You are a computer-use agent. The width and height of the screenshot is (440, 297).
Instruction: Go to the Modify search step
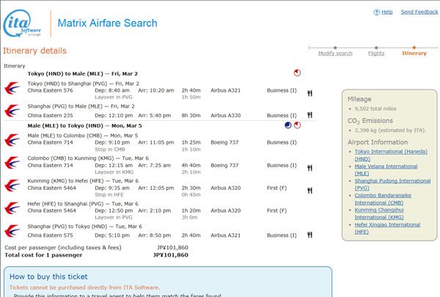335,54
